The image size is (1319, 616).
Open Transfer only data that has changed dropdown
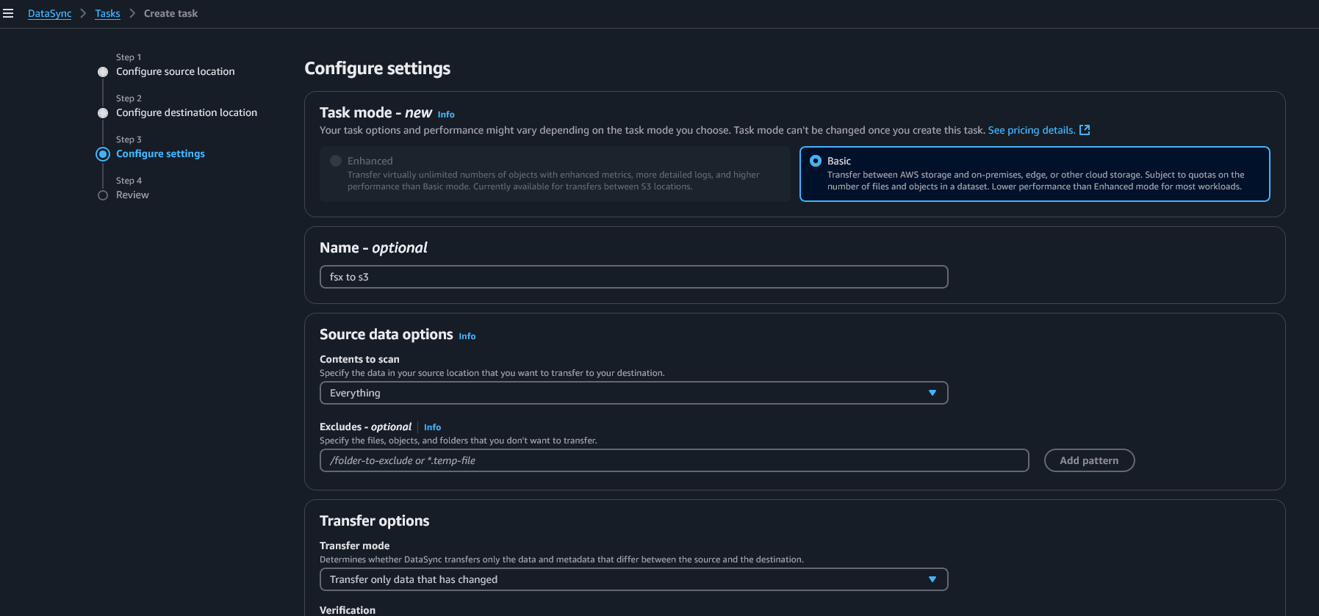tap(633, 579)
